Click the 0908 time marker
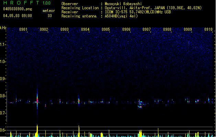216x137 pixels. 167,29
